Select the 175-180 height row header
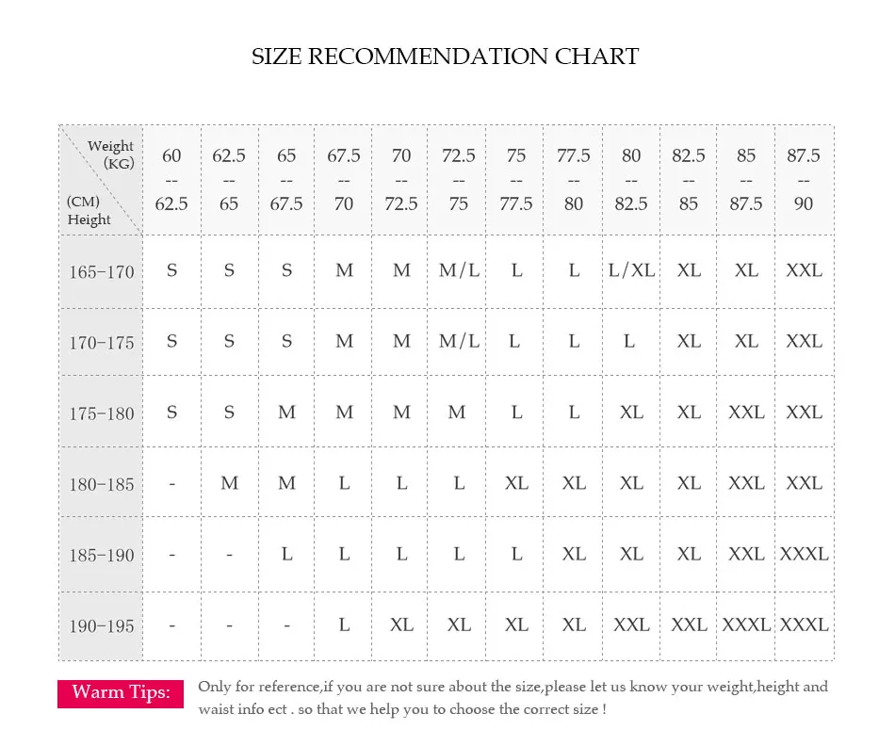This screenshot has height=746, width=895. (102, 414)
